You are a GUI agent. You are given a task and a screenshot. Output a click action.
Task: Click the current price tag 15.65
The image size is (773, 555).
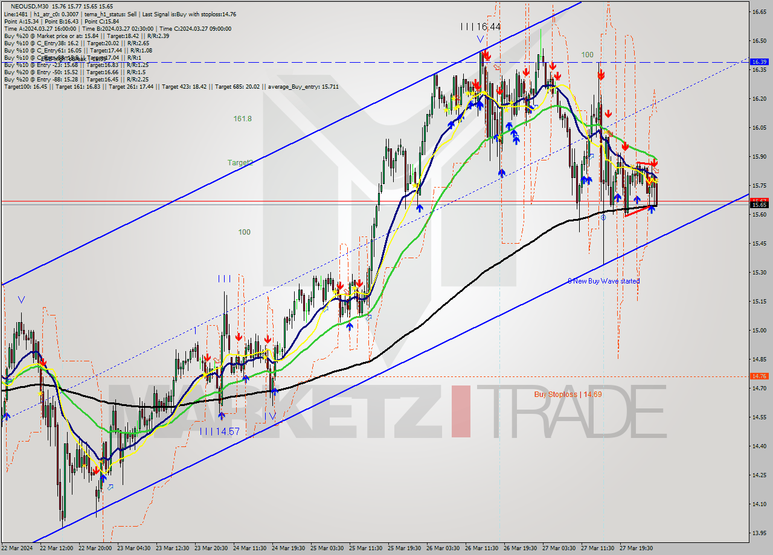pos(759,205)
